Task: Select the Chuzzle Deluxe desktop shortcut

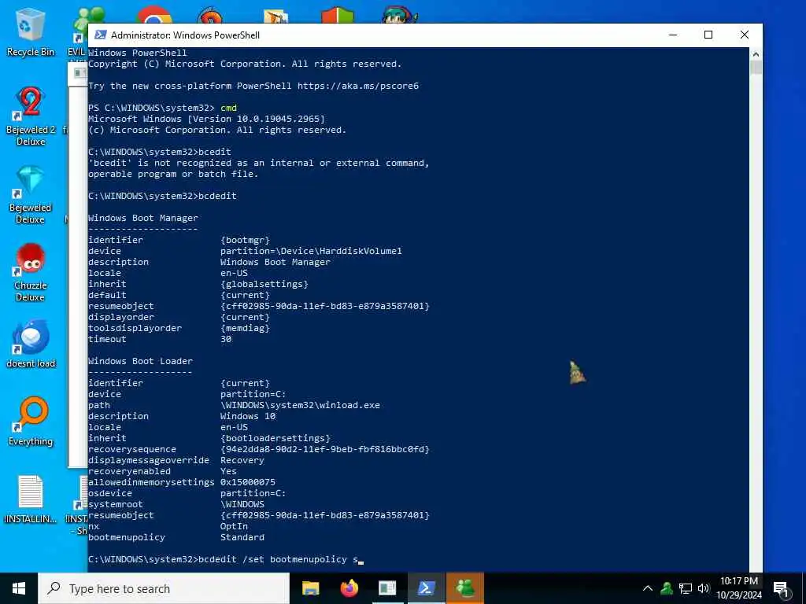Action: [31, 272]
